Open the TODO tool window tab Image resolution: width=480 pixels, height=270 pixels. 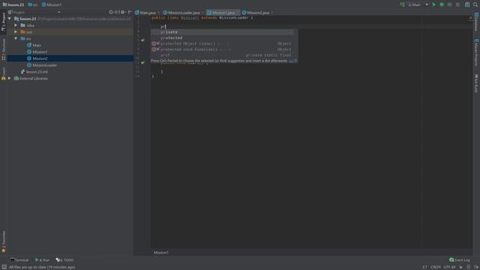tap(64, 260)
